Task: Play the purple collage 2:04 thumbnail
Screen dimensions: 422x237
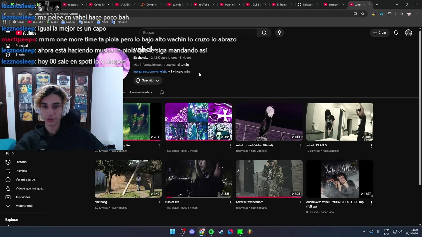Action: [x=198, y=122]
